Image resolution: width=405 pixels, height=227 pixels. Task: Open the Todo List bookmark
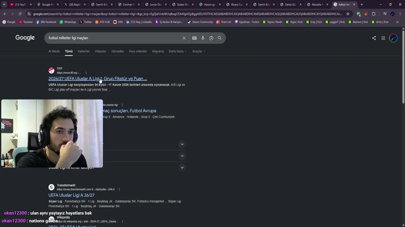tap(224, 22)
